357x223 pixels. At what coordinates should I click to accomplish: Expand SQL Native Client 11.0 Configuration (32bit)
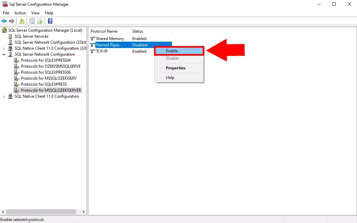pyautogui.click(x=3, y=48)
